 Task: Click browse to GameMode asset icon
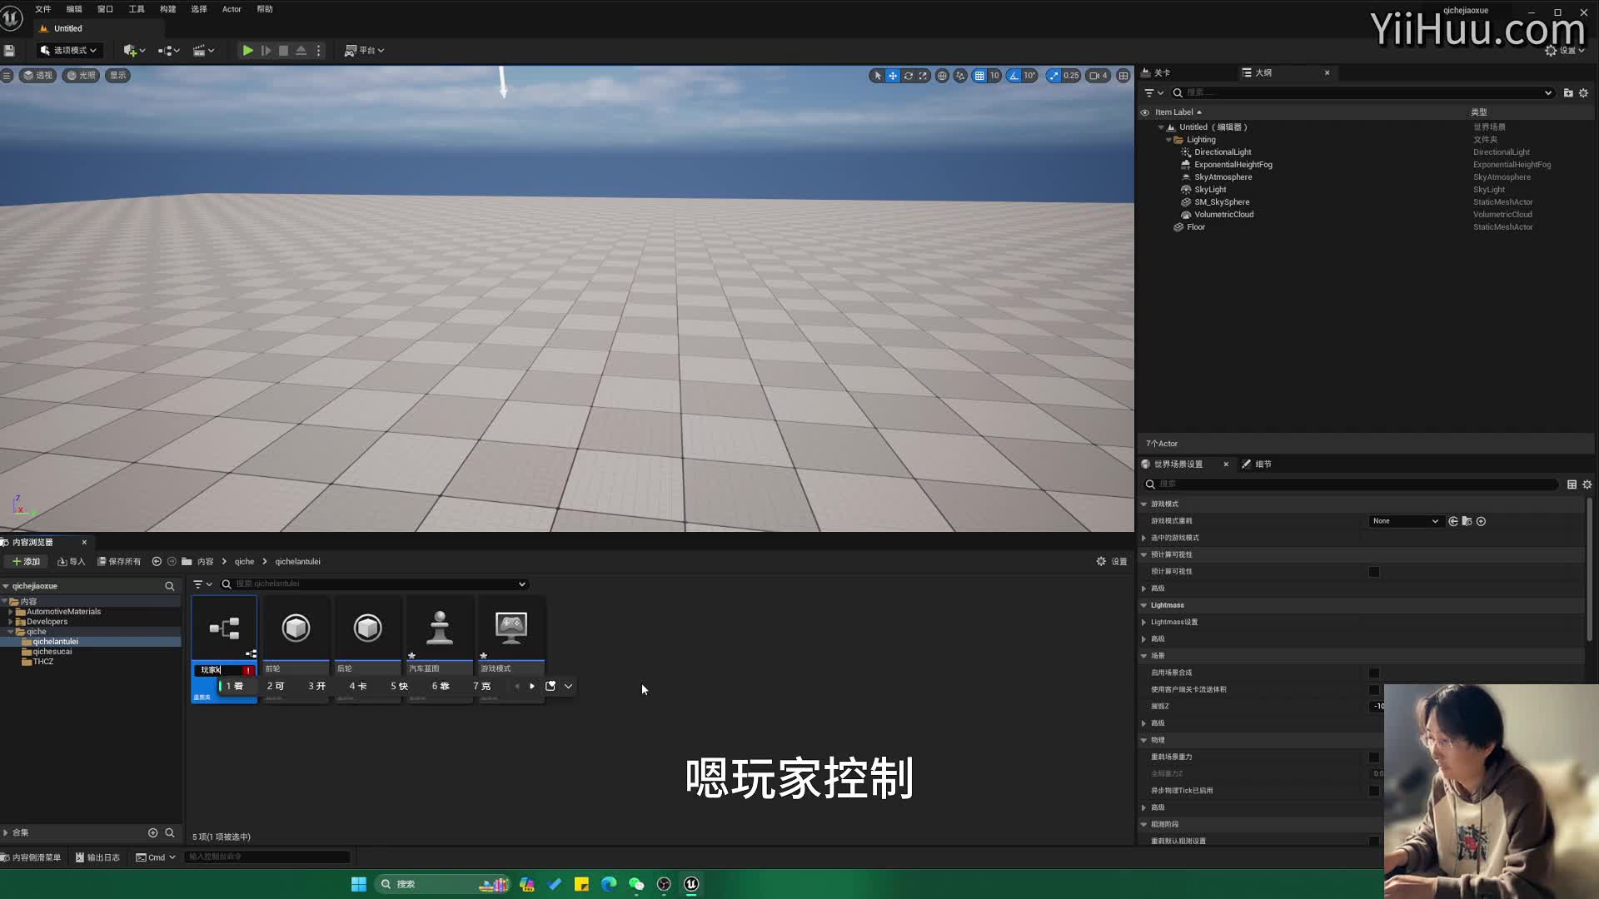[x=1467, y=521]
